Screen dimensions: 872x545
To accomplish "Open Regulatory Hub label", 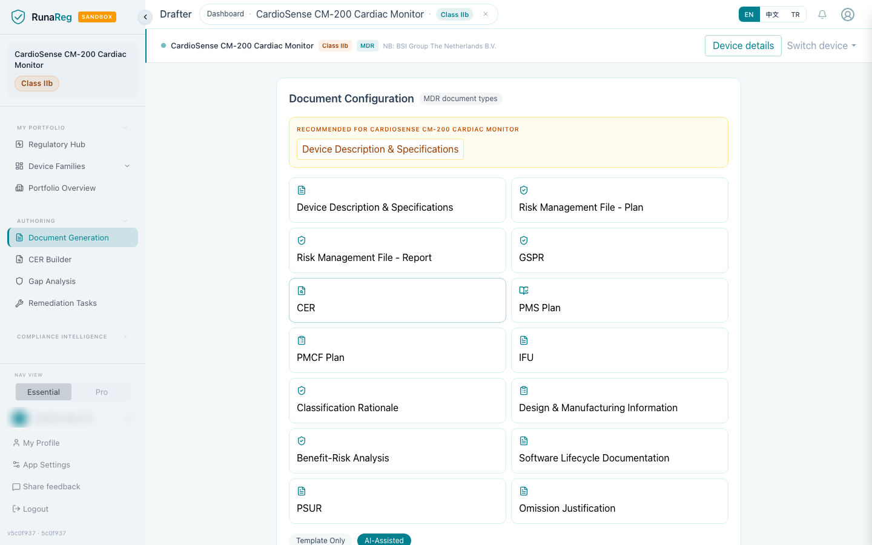I will pyautogui.click(x=57, y=144).
